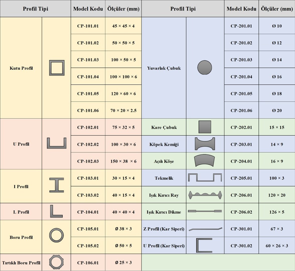The image size is (295, 271).
Task: Click the Işık Kırıcı Dikme label
Action: click(x=164, y=212)
